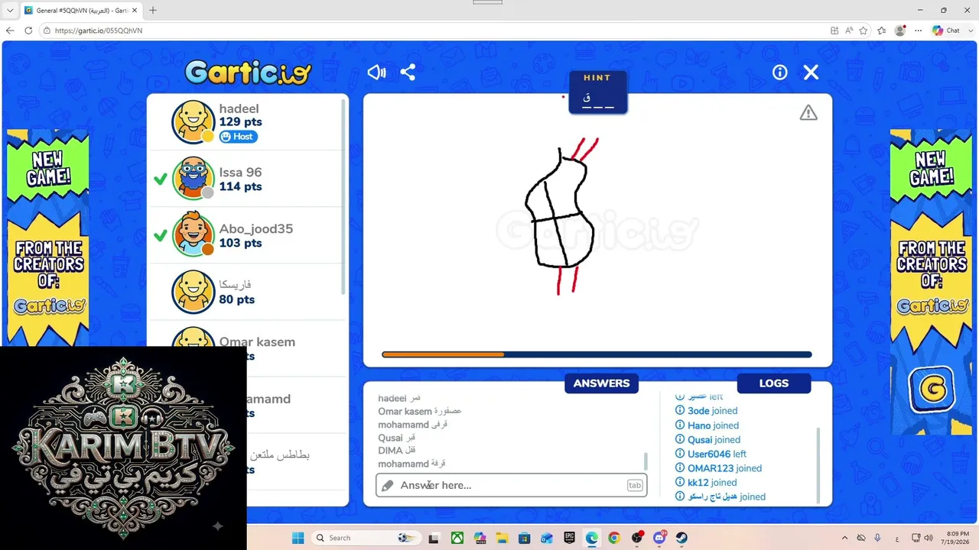Switch to the ANSWERS tab

(x=601, y=383)
